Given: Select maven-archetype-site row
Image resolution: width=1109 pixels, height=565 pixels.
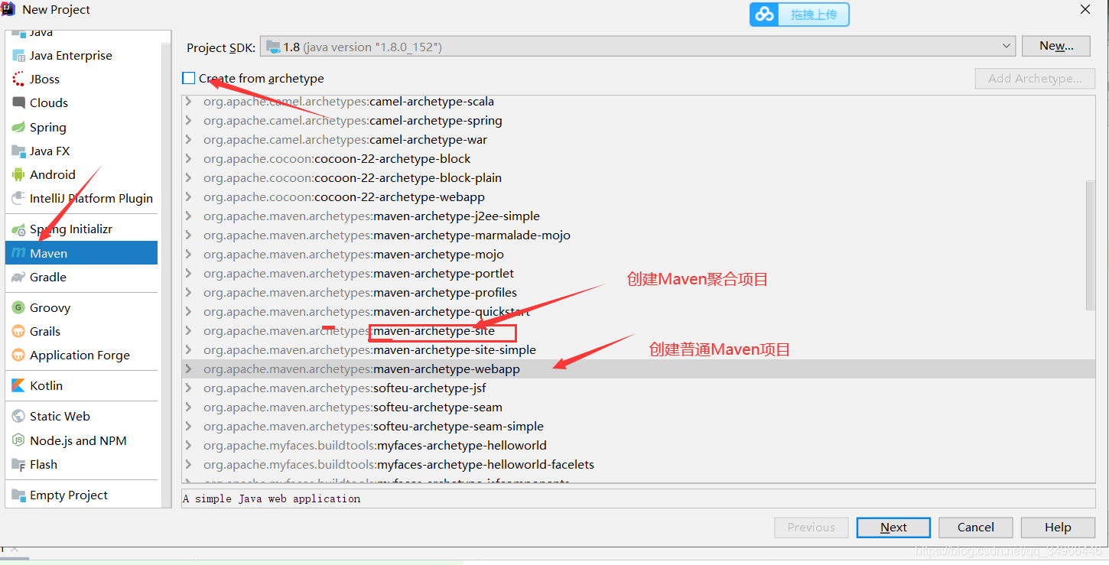Looking at the screenshot, I should coord(638,330).
